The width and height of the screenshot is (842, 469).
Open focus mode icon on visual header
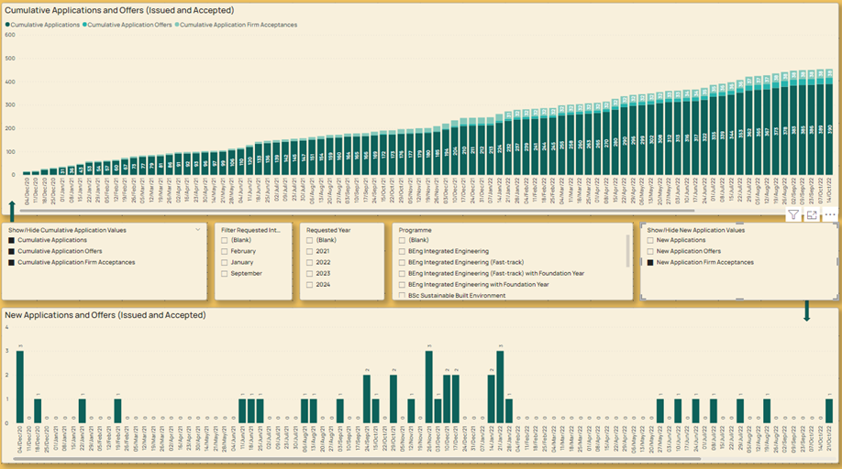point(812,215)
